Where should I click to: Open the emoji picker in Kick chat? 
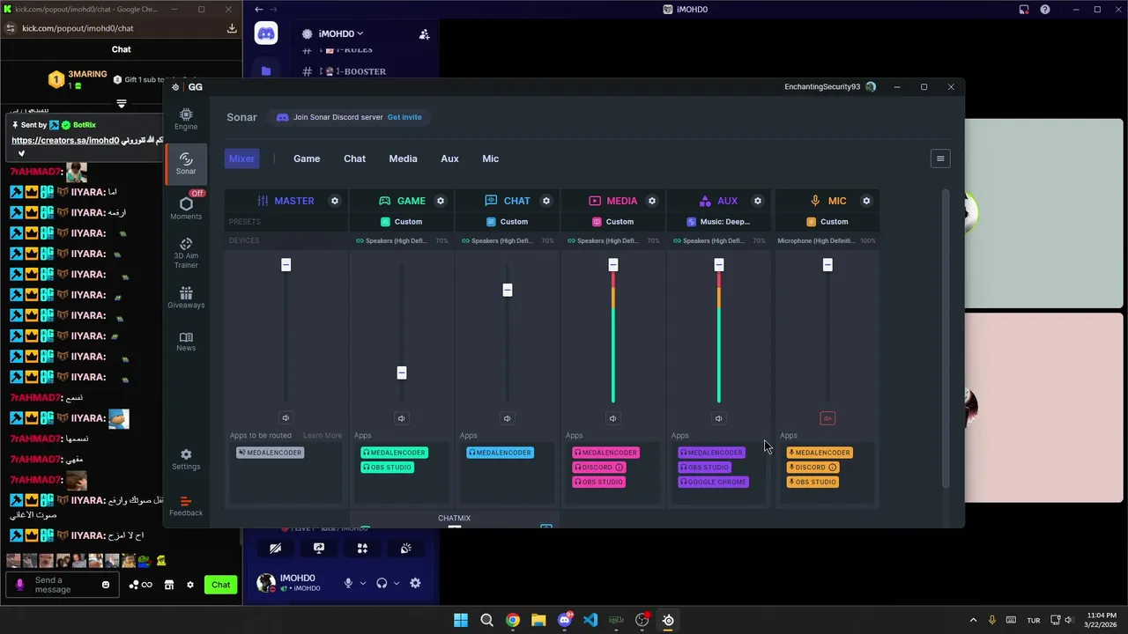pyautogui.click(x=106, y=585)
